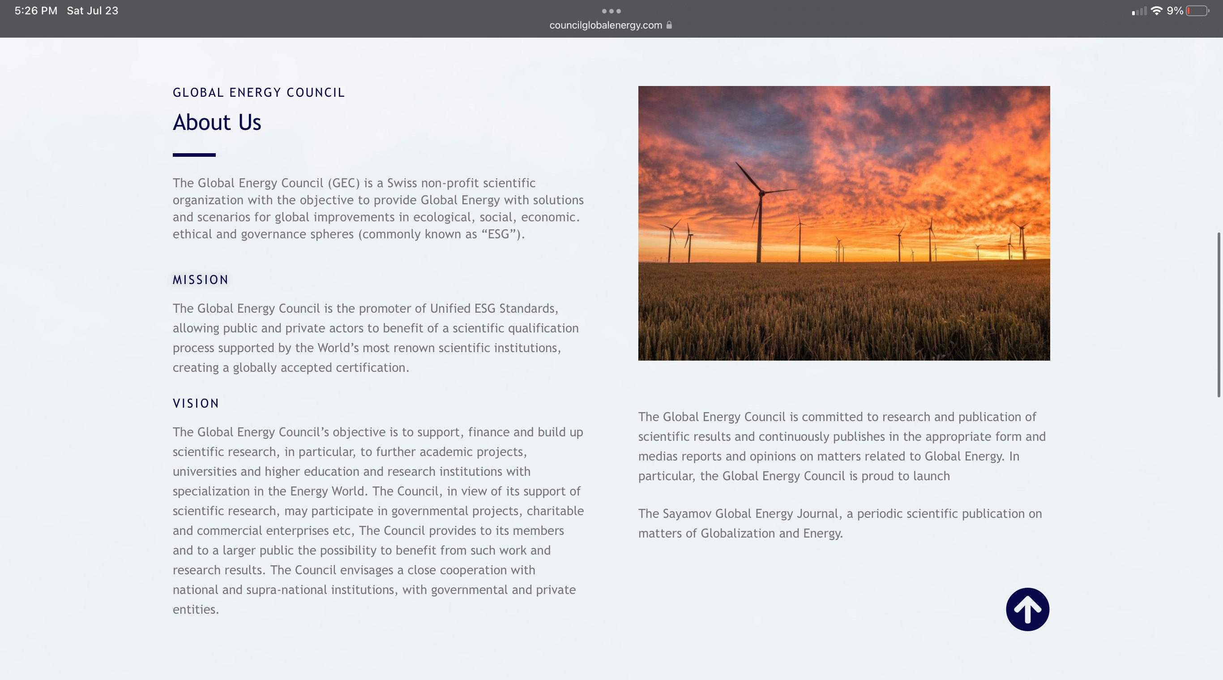This screenshot has height=680, width=1223.
Task: Click the Swiss non-profit scientific paragraph
Action: (378, 208)
